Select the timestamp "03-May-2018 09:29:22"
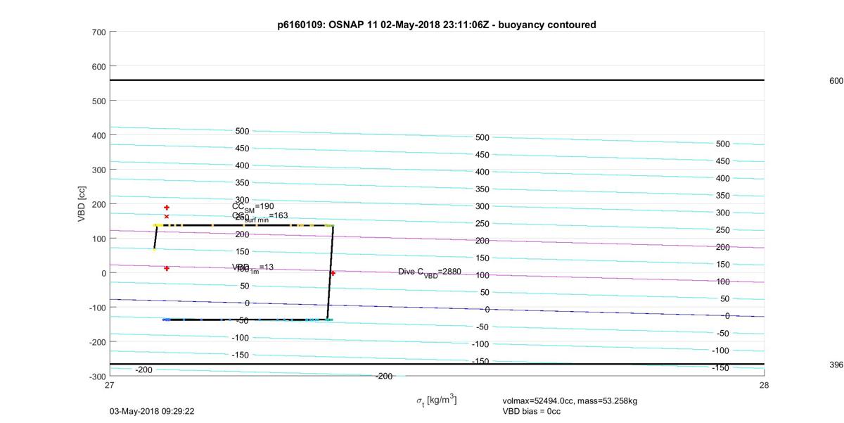 (x=152, y=410)
